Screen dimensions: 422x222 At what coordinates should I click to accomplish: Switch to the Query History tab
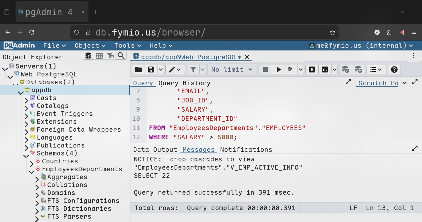tap(184, 83)
